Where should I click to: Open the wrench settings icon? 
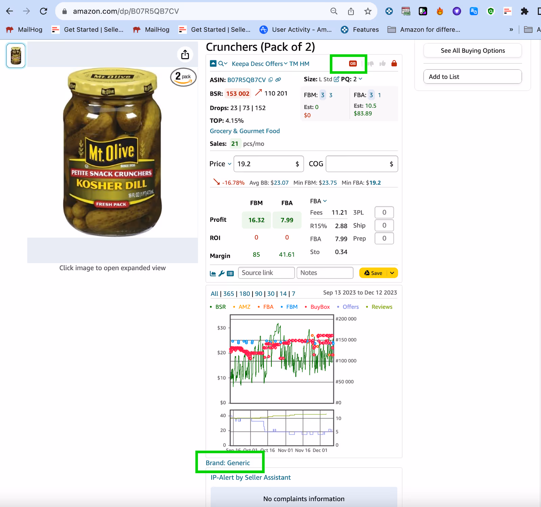coord(221,273)
